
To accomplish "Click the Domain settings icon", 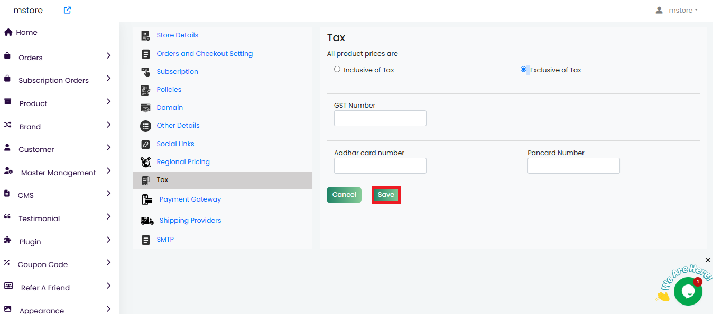I will point(145,108).
